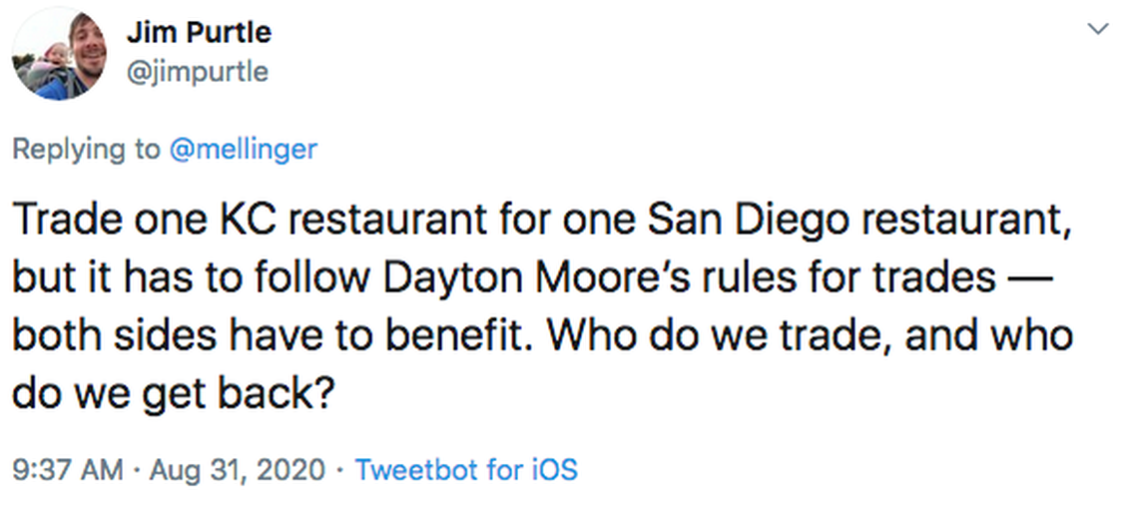Open the Jim Purtle display name

tap(199, 33)
